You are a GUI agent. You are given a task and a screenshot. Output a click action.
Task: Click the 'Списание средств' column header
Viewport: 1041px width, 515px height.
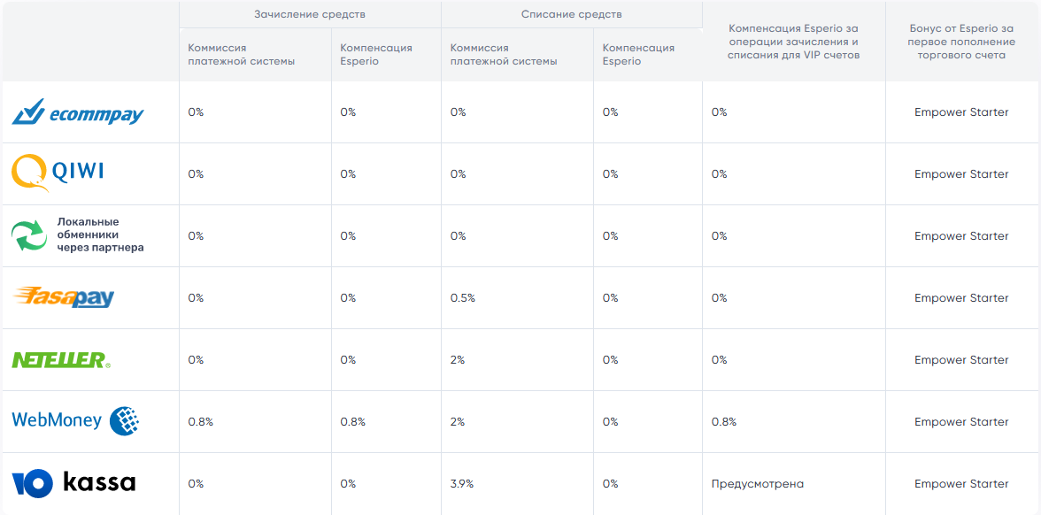click(571, 14)
